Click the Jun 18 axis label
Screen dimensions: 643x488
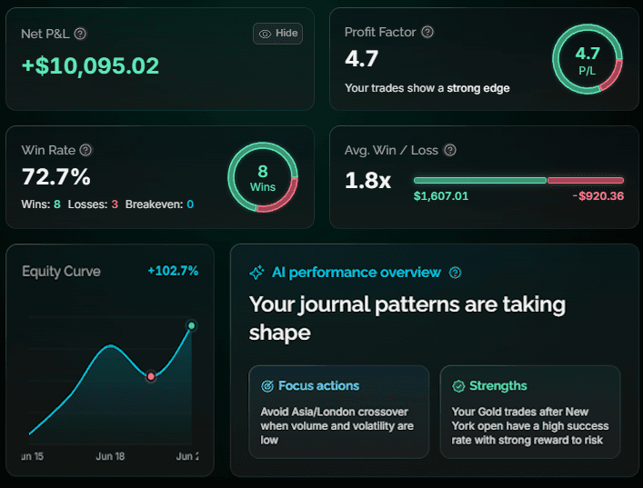click(110, 456)
